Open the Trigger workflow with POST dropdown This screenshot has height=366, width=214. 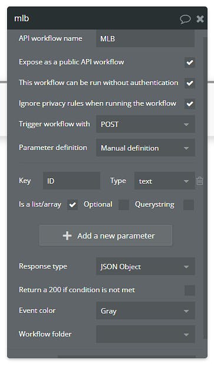click(x=146, y=124)
